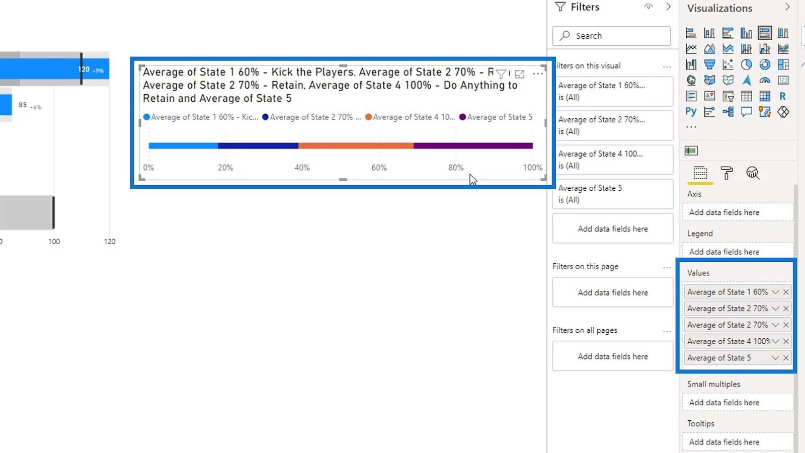Open the Fields tab of the visual
805x453 pixels.
700,173
